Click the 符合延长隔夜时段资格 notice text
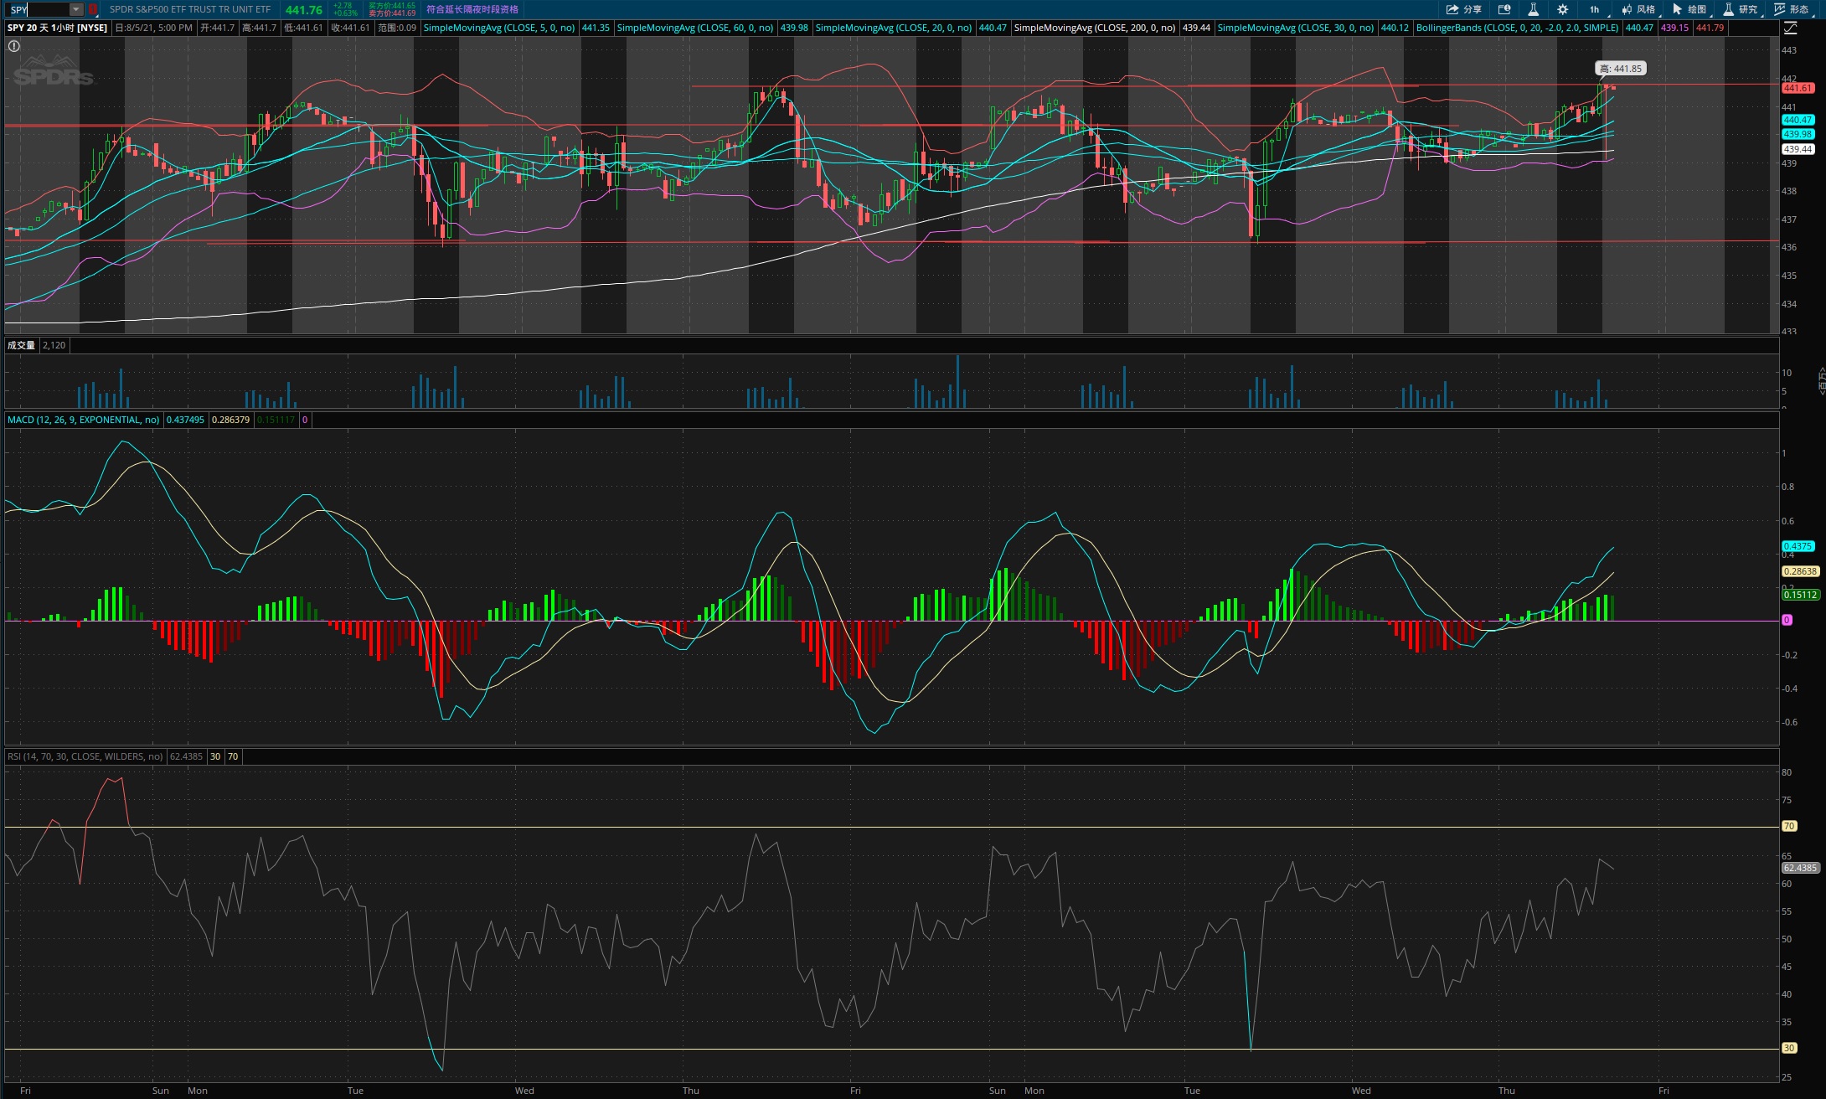 (472, 9)
